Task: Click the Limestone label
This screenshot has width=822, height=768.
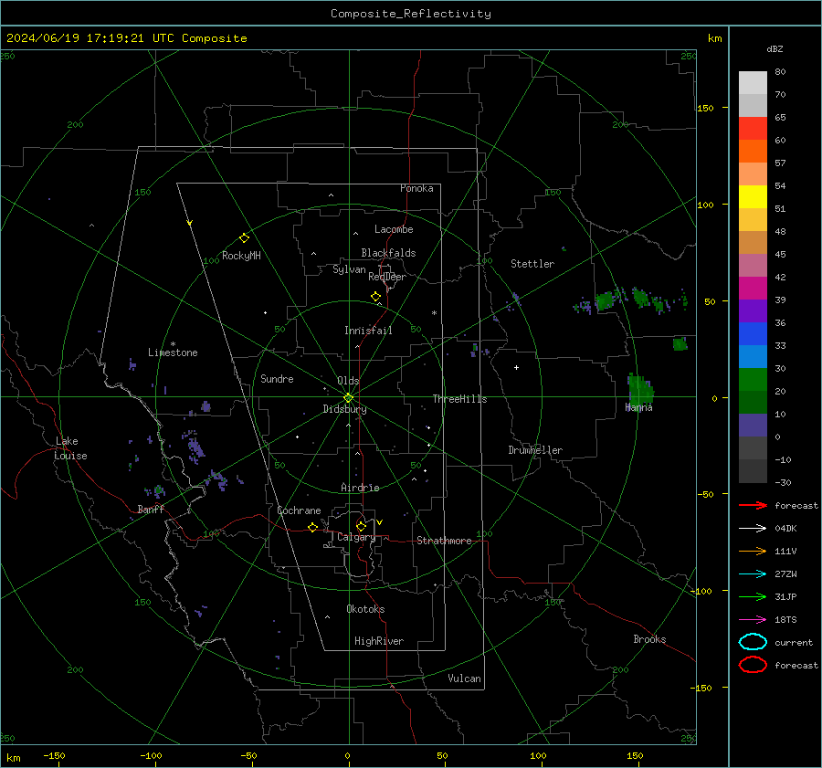Action: coord(173,352)
